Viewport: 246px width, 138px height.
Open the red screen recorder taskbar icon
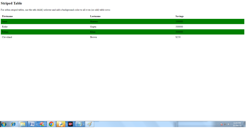tap(70, 124)
